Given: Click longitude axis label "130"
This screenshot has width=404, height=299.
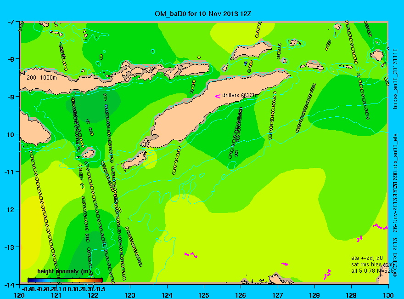Looking at the screenshot, I should click(x=388, y=295).
